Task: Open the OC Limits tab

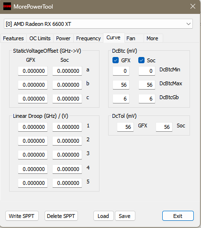Action: 40,38
